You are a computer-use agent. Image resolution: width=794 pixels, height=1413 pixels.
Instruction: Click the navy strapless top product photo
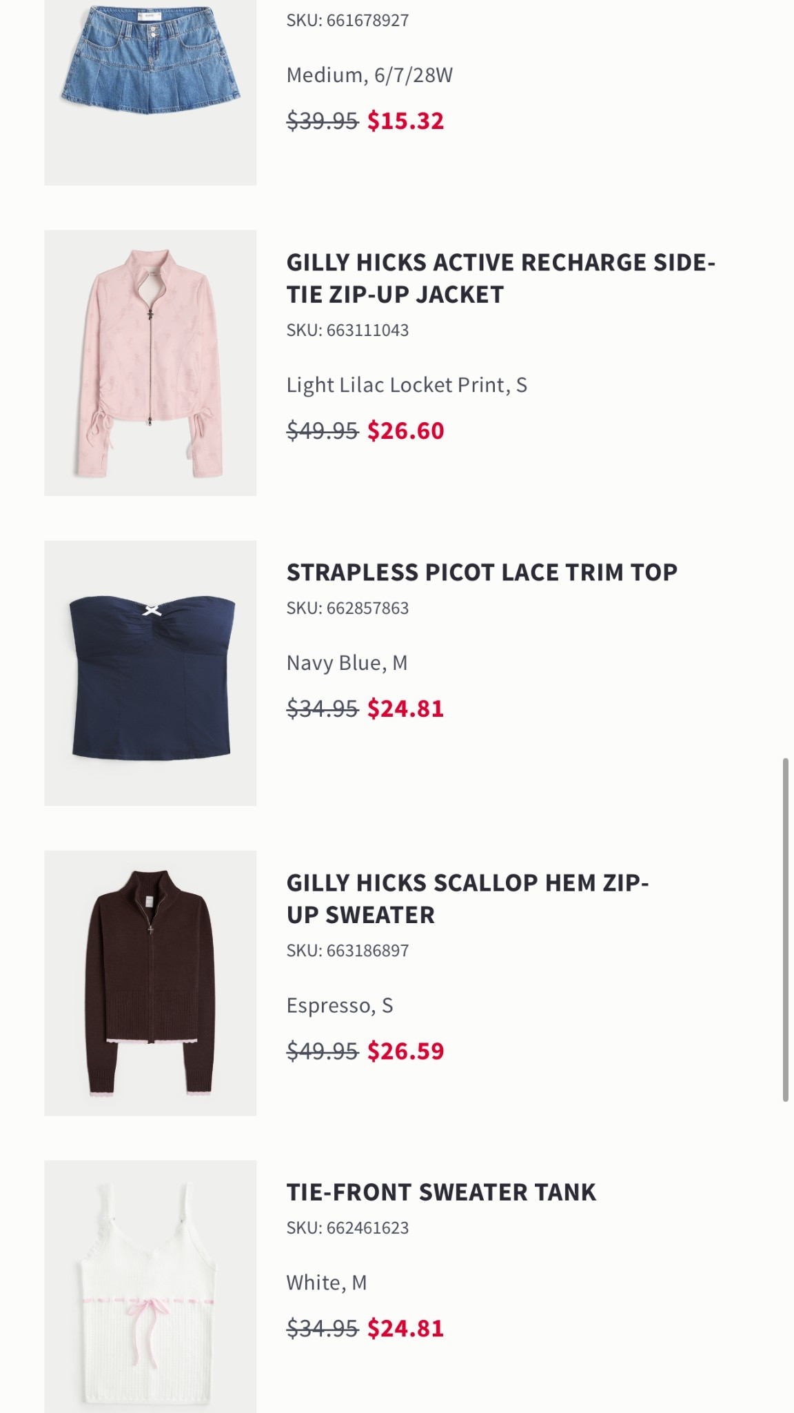point(150,673)
